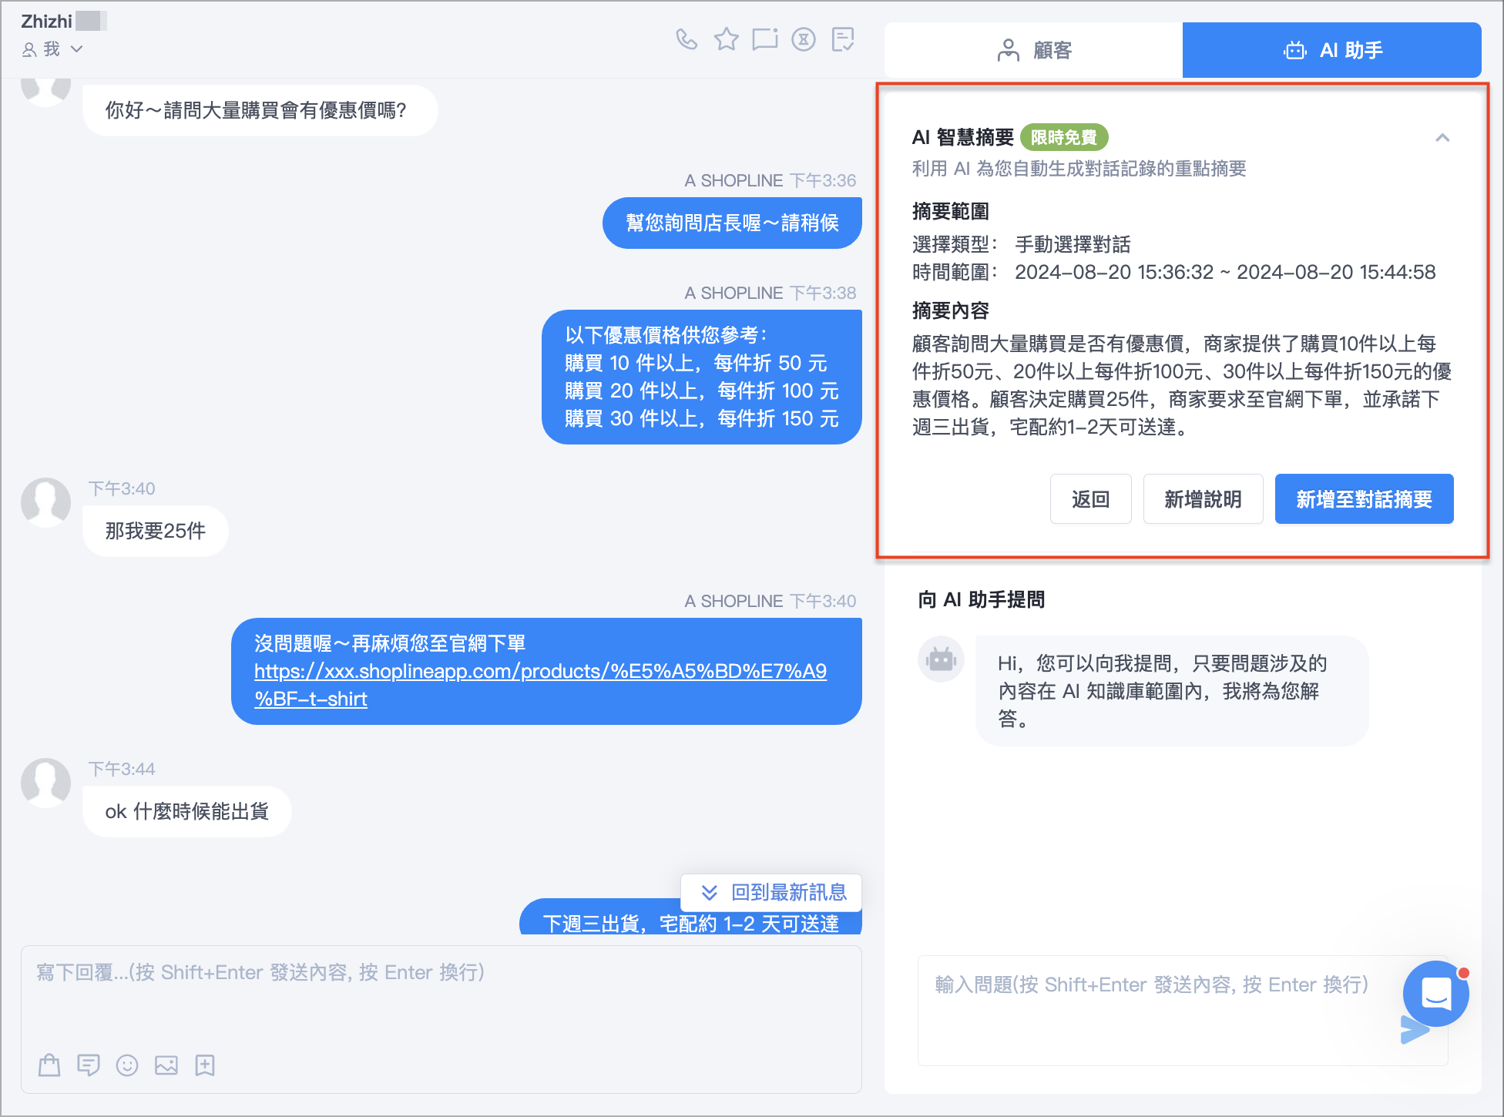Switch to the 顧客 tab

(1034, 50)
